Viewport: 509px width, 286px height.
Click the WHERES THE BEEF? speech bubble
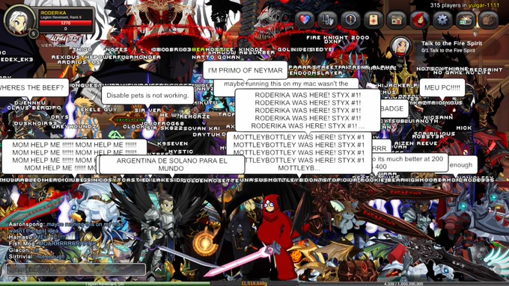point(34,87)
